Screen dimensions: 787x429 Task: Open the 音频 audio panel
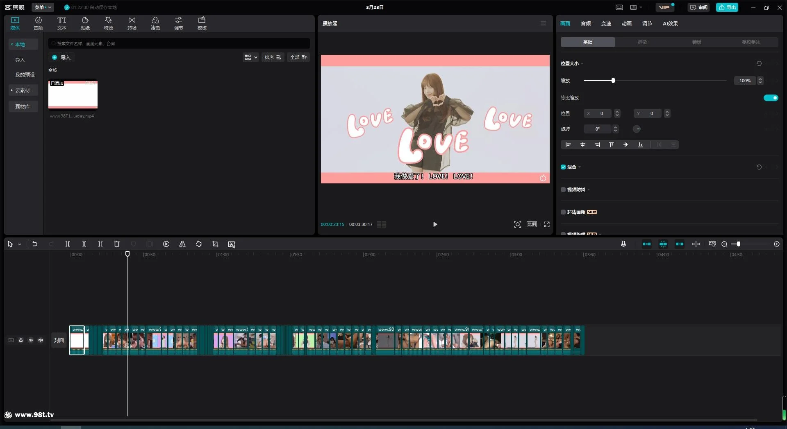pos(38,23)
